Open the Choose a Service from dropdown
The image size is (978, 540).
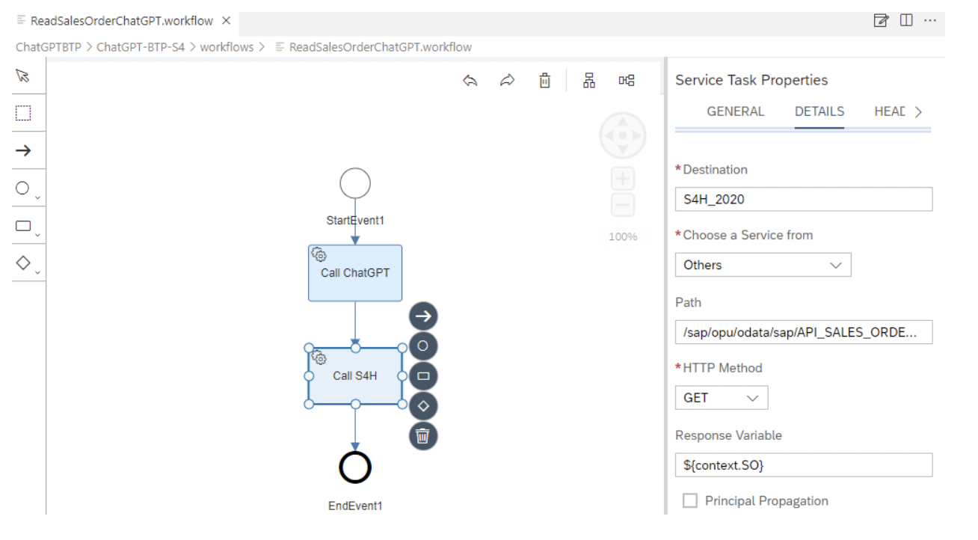click(x=763, y=265)
